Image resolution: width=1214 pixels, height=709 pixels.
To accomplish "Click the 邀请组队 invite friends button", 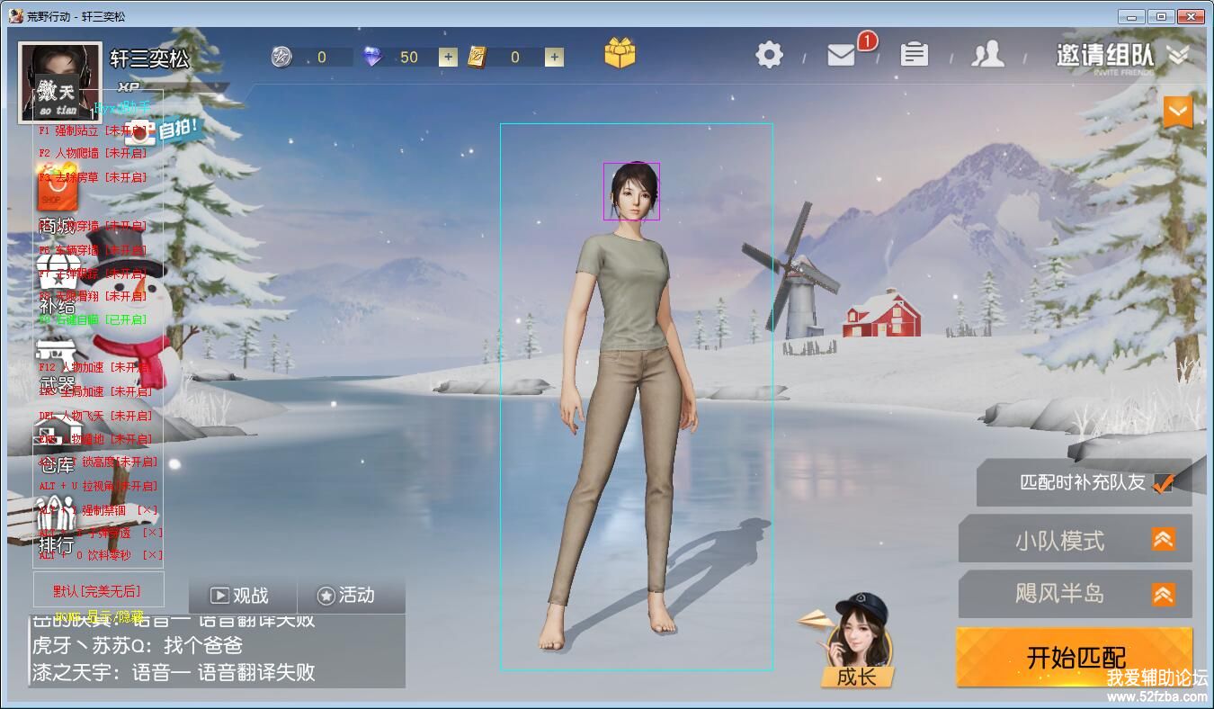I will [1104, 56].
